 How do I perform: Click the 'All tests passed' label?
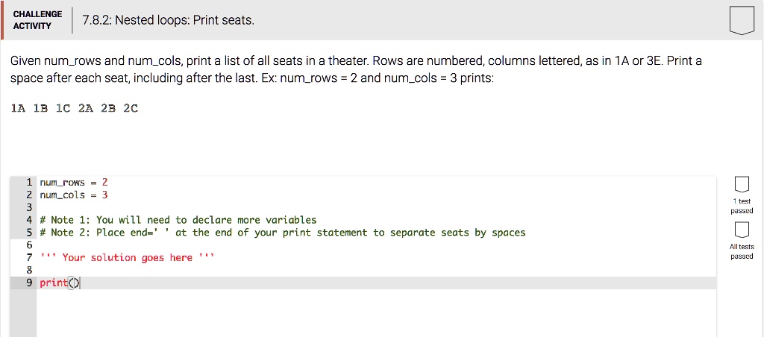coord(742,252)
